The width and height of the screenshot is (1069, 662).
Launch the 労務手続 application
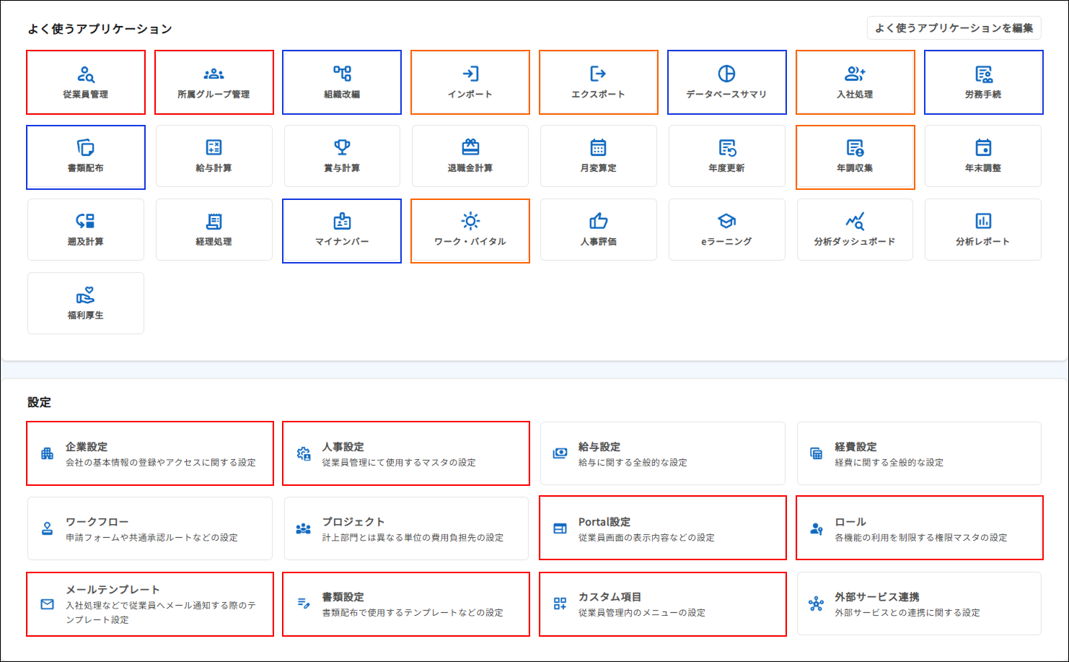click(983, 82)
